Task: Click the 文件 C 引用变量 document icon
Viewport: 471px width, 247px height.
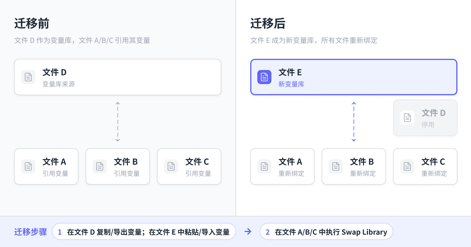Action: point(171,166)
